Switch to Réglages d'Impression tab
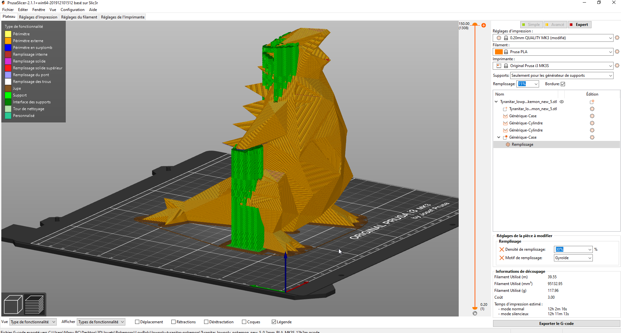This screenshot has height=333, width=621. tap(38, 17)
